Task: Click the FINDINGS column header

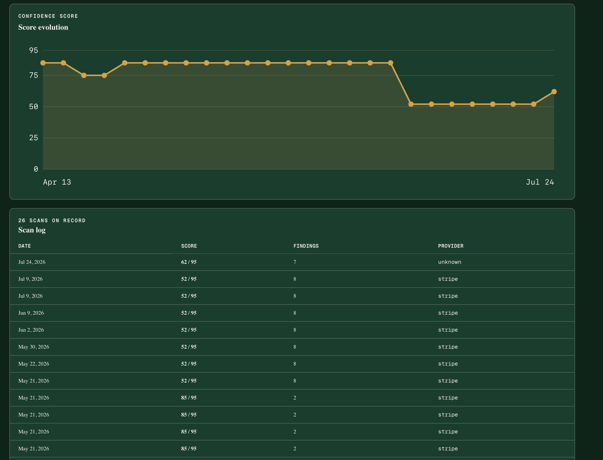Action: coord(306,246)
